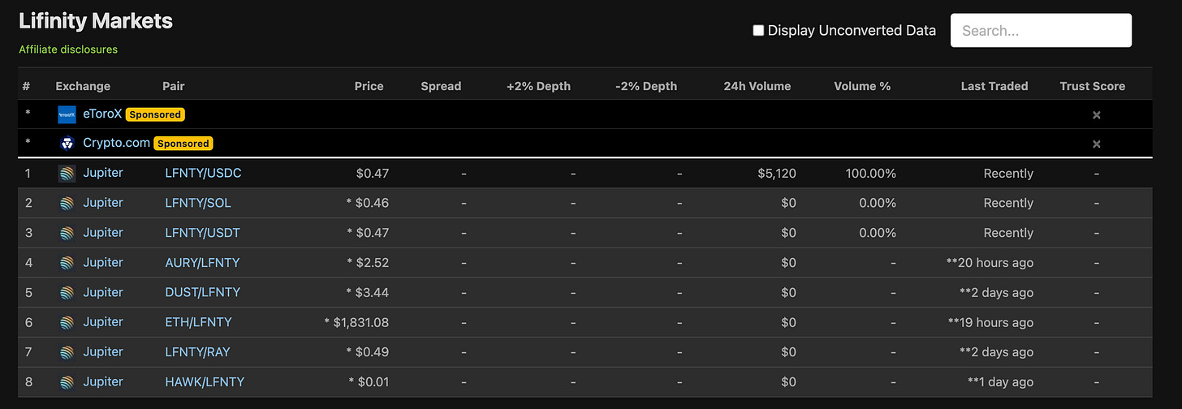Open the LFNTY/SOL pair link
This screenshot has height=409, width=1182.
200,203
